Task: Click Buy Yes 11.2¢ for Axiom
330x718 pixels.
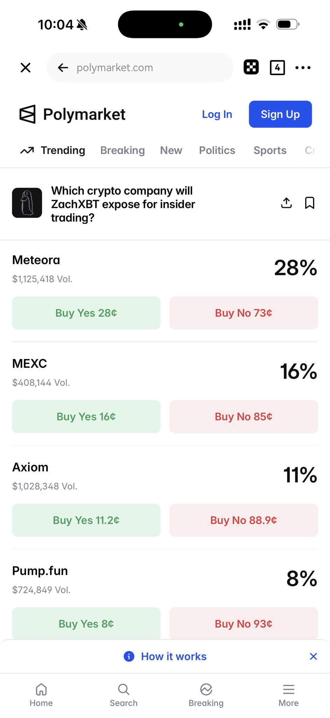Action: [86, 520]
